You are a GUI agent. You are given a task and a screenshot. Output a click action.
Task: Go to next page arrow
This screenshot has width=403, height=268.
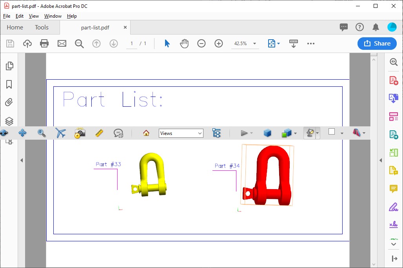pyautogui.click(x=114, y=44)
